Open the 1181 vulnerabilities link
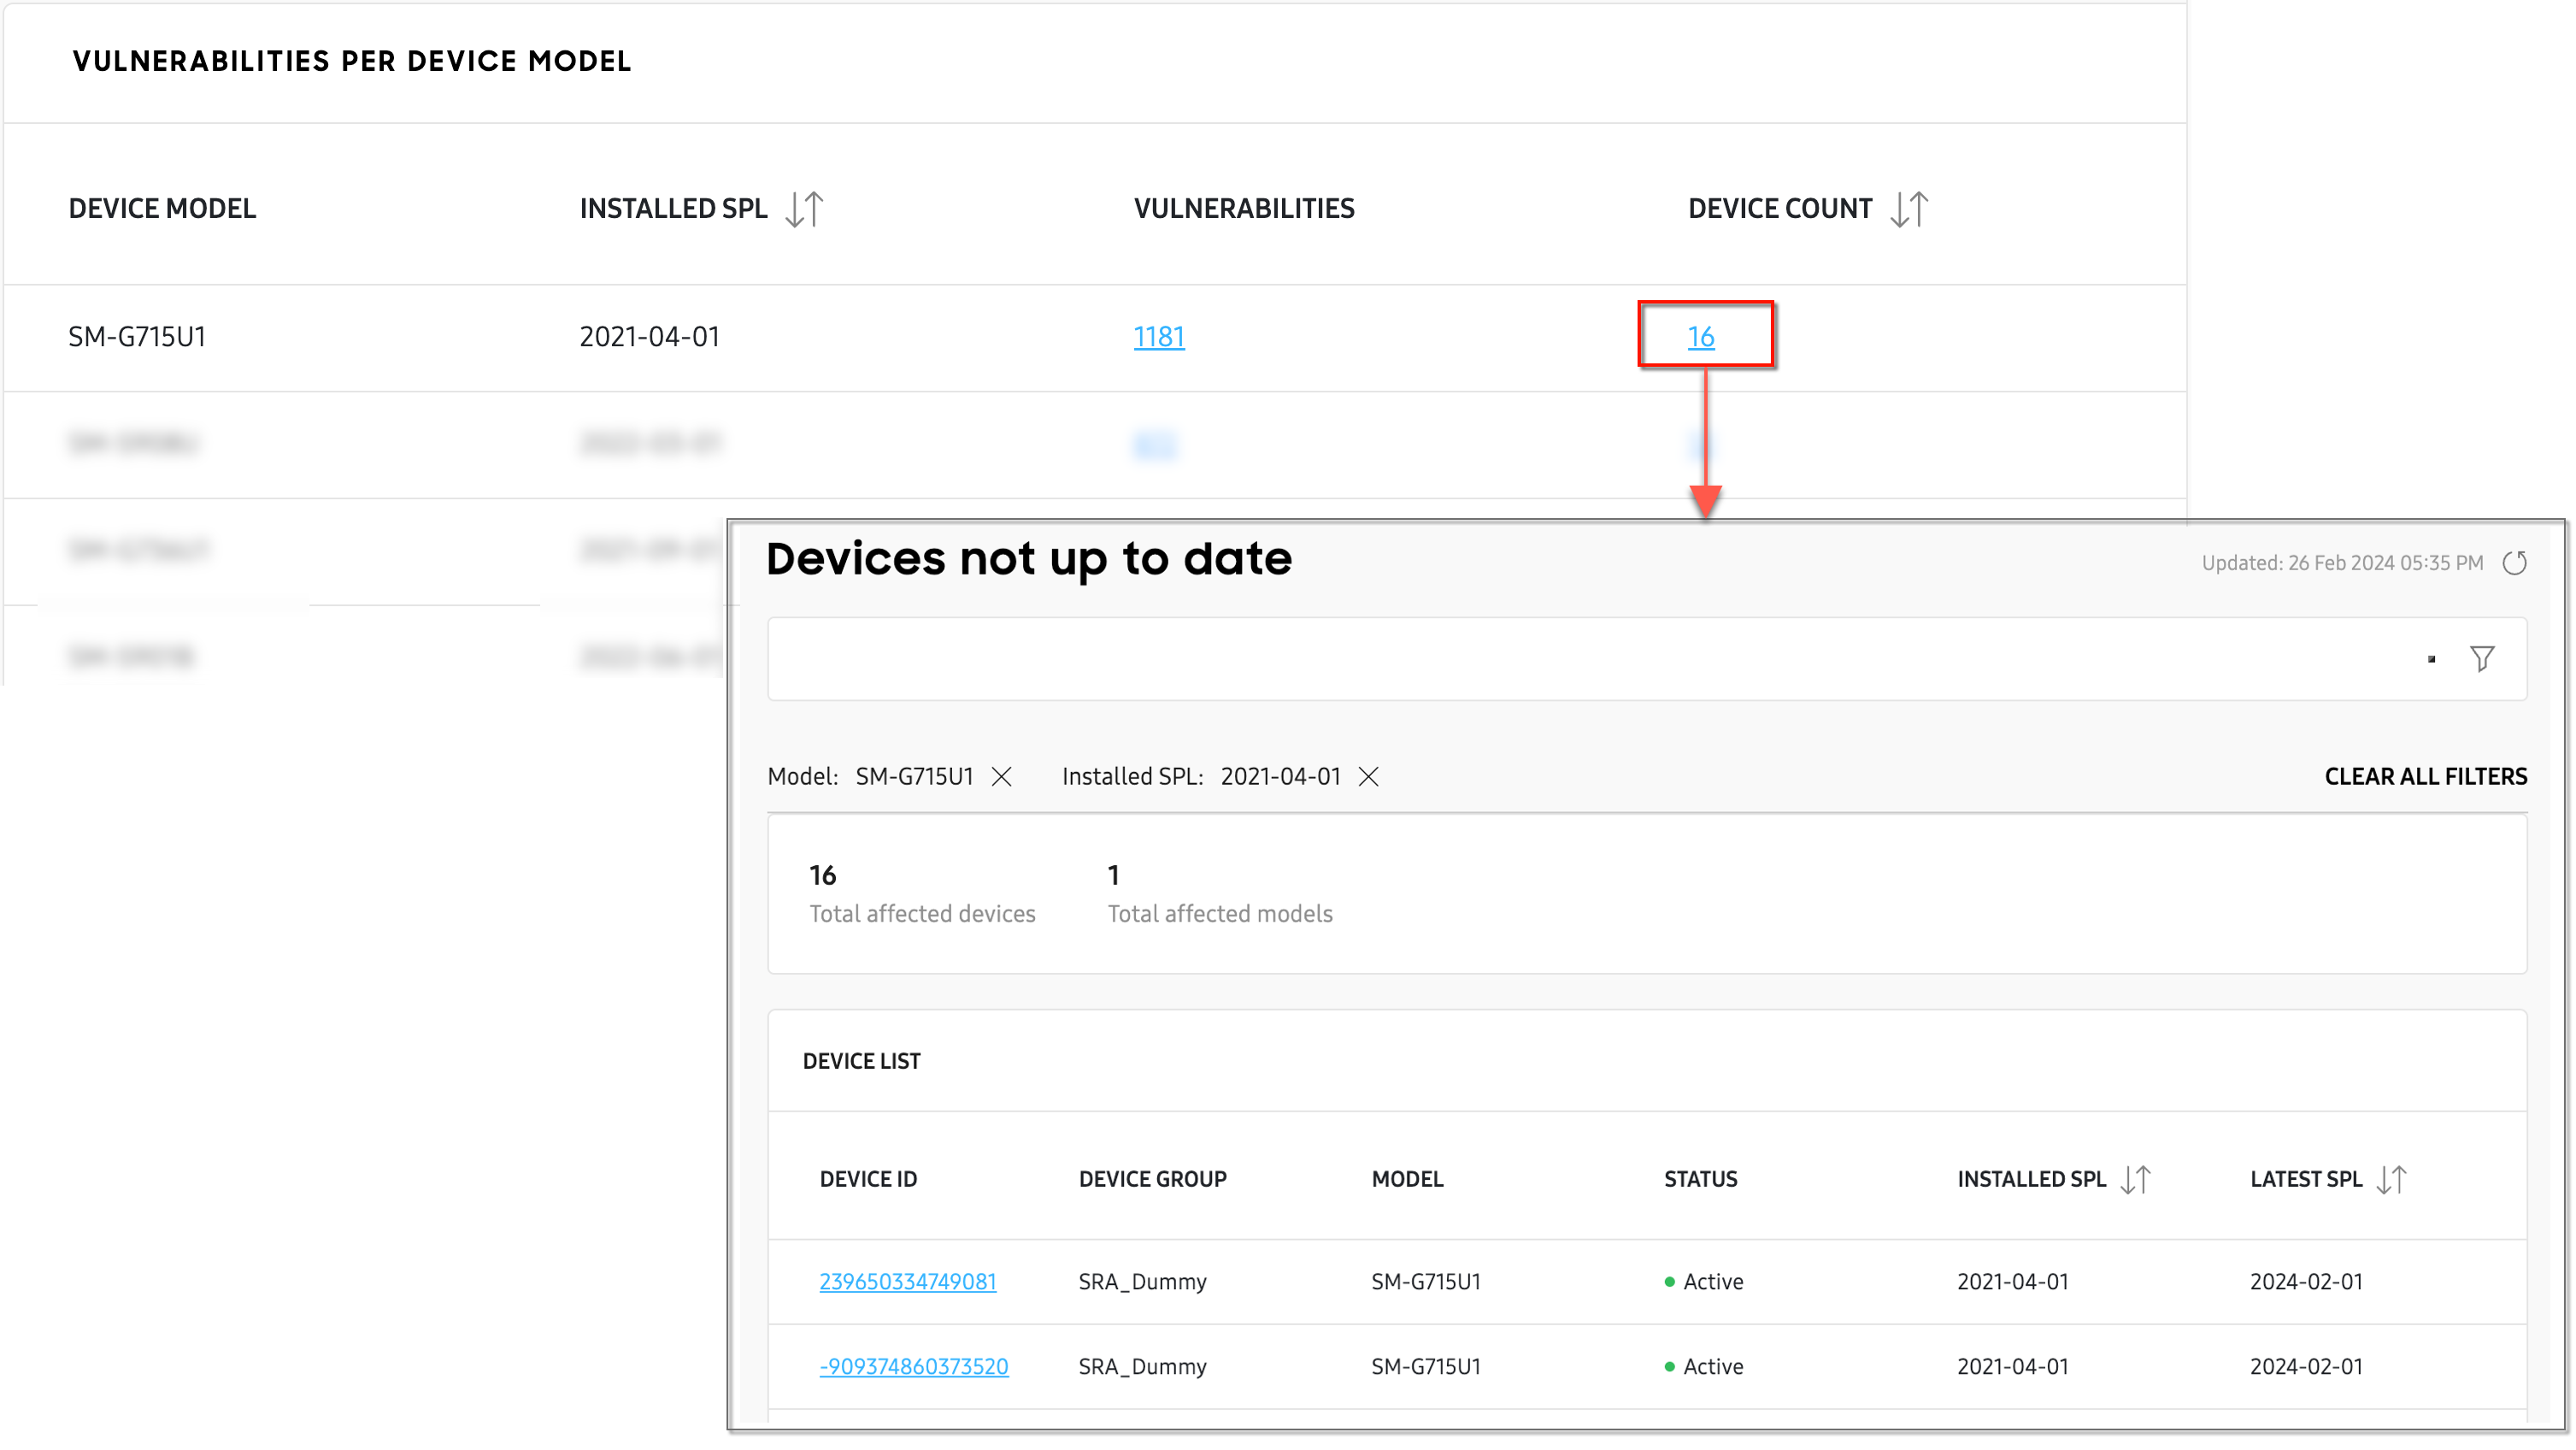Screen dimensions: 2576x1450 (1159, 337)
